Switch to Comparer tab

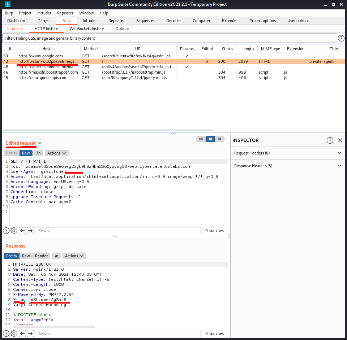pos(201,21)
